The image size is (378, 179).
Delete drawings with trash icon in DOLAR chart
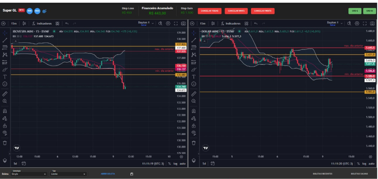194,143
